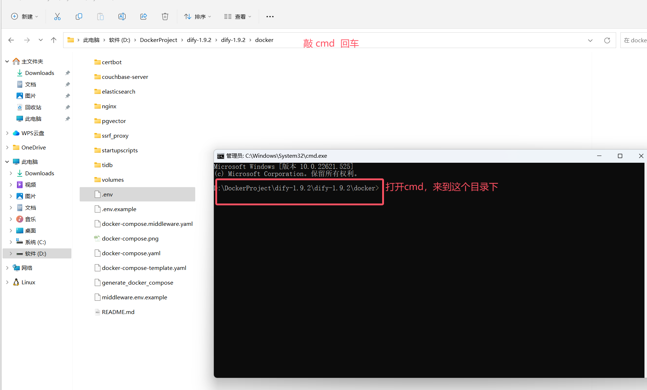647x390 pixels.
Task: Go forward with the right arrow
Action: (x=27, y=40)
